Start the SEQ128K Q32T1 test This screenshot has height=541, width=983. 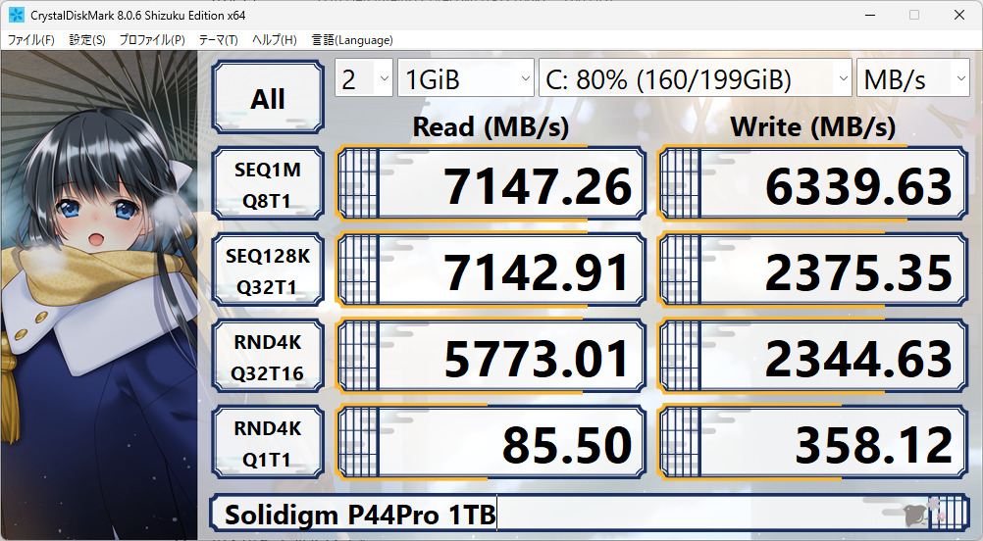[268, 272]
